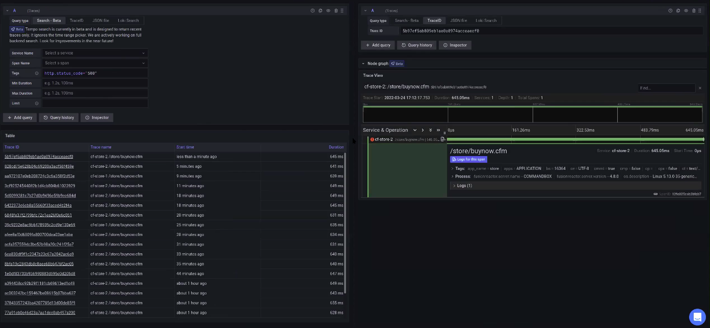Select Search - Beta in the right pane
This screenshot has width=710, height=328.
pos(407,20)
